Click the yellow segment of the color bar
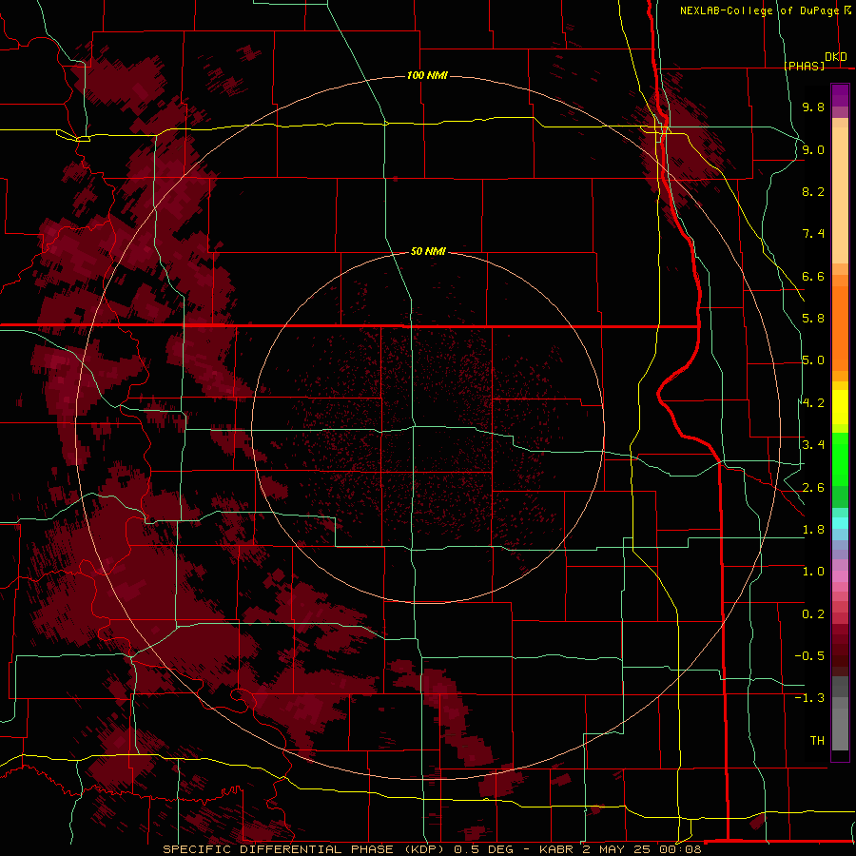 pos(840,407)
